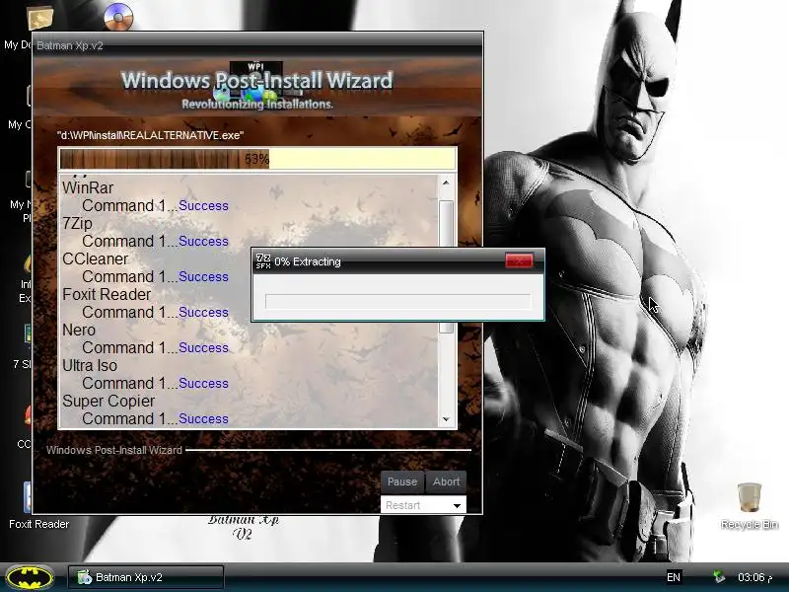
Task: Click the Ultra Iso entry in the install log
Action: [90, 365]
